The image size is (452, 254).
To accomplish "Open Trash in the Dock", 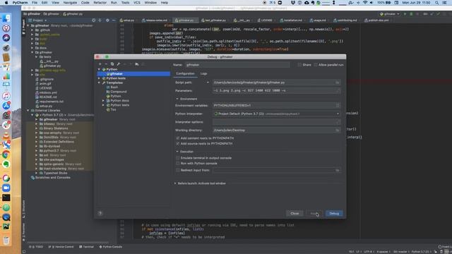I will pos(6,240).
